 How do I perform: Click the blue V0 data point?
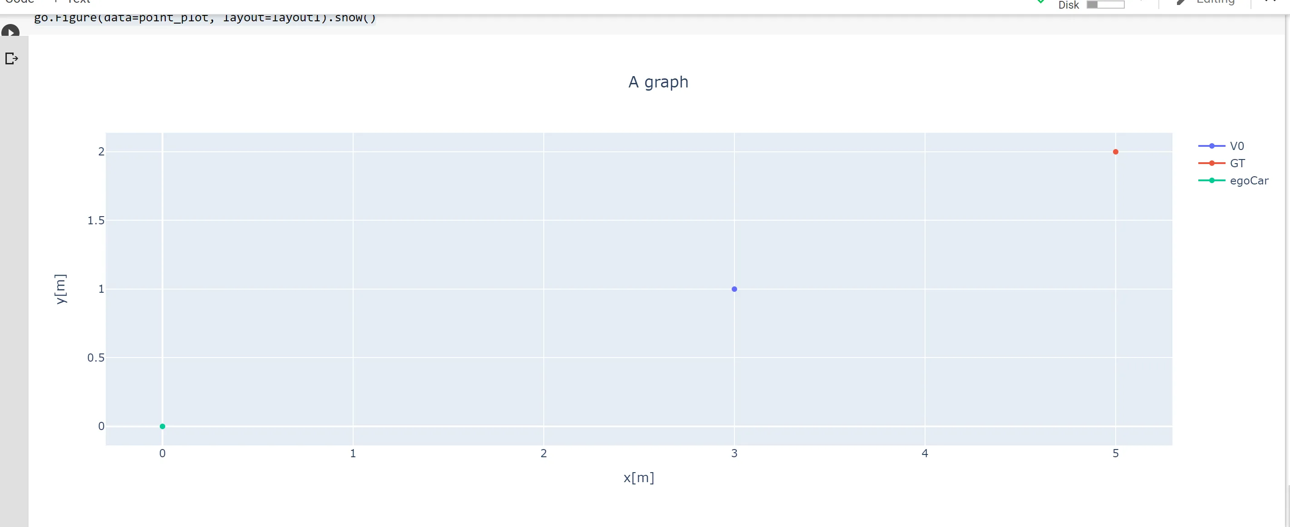(734, 289)
